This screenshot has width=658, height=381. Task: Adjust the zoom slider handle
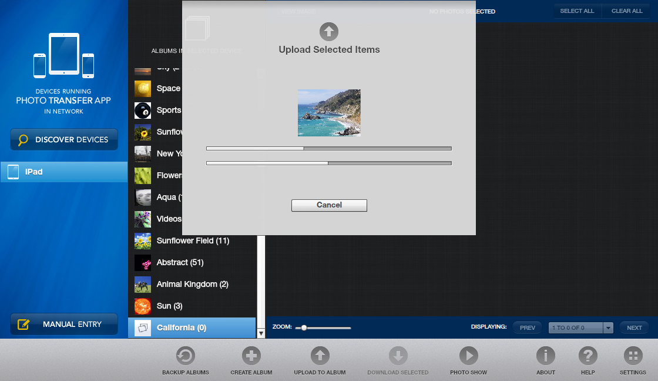click(x=304, y=328)
